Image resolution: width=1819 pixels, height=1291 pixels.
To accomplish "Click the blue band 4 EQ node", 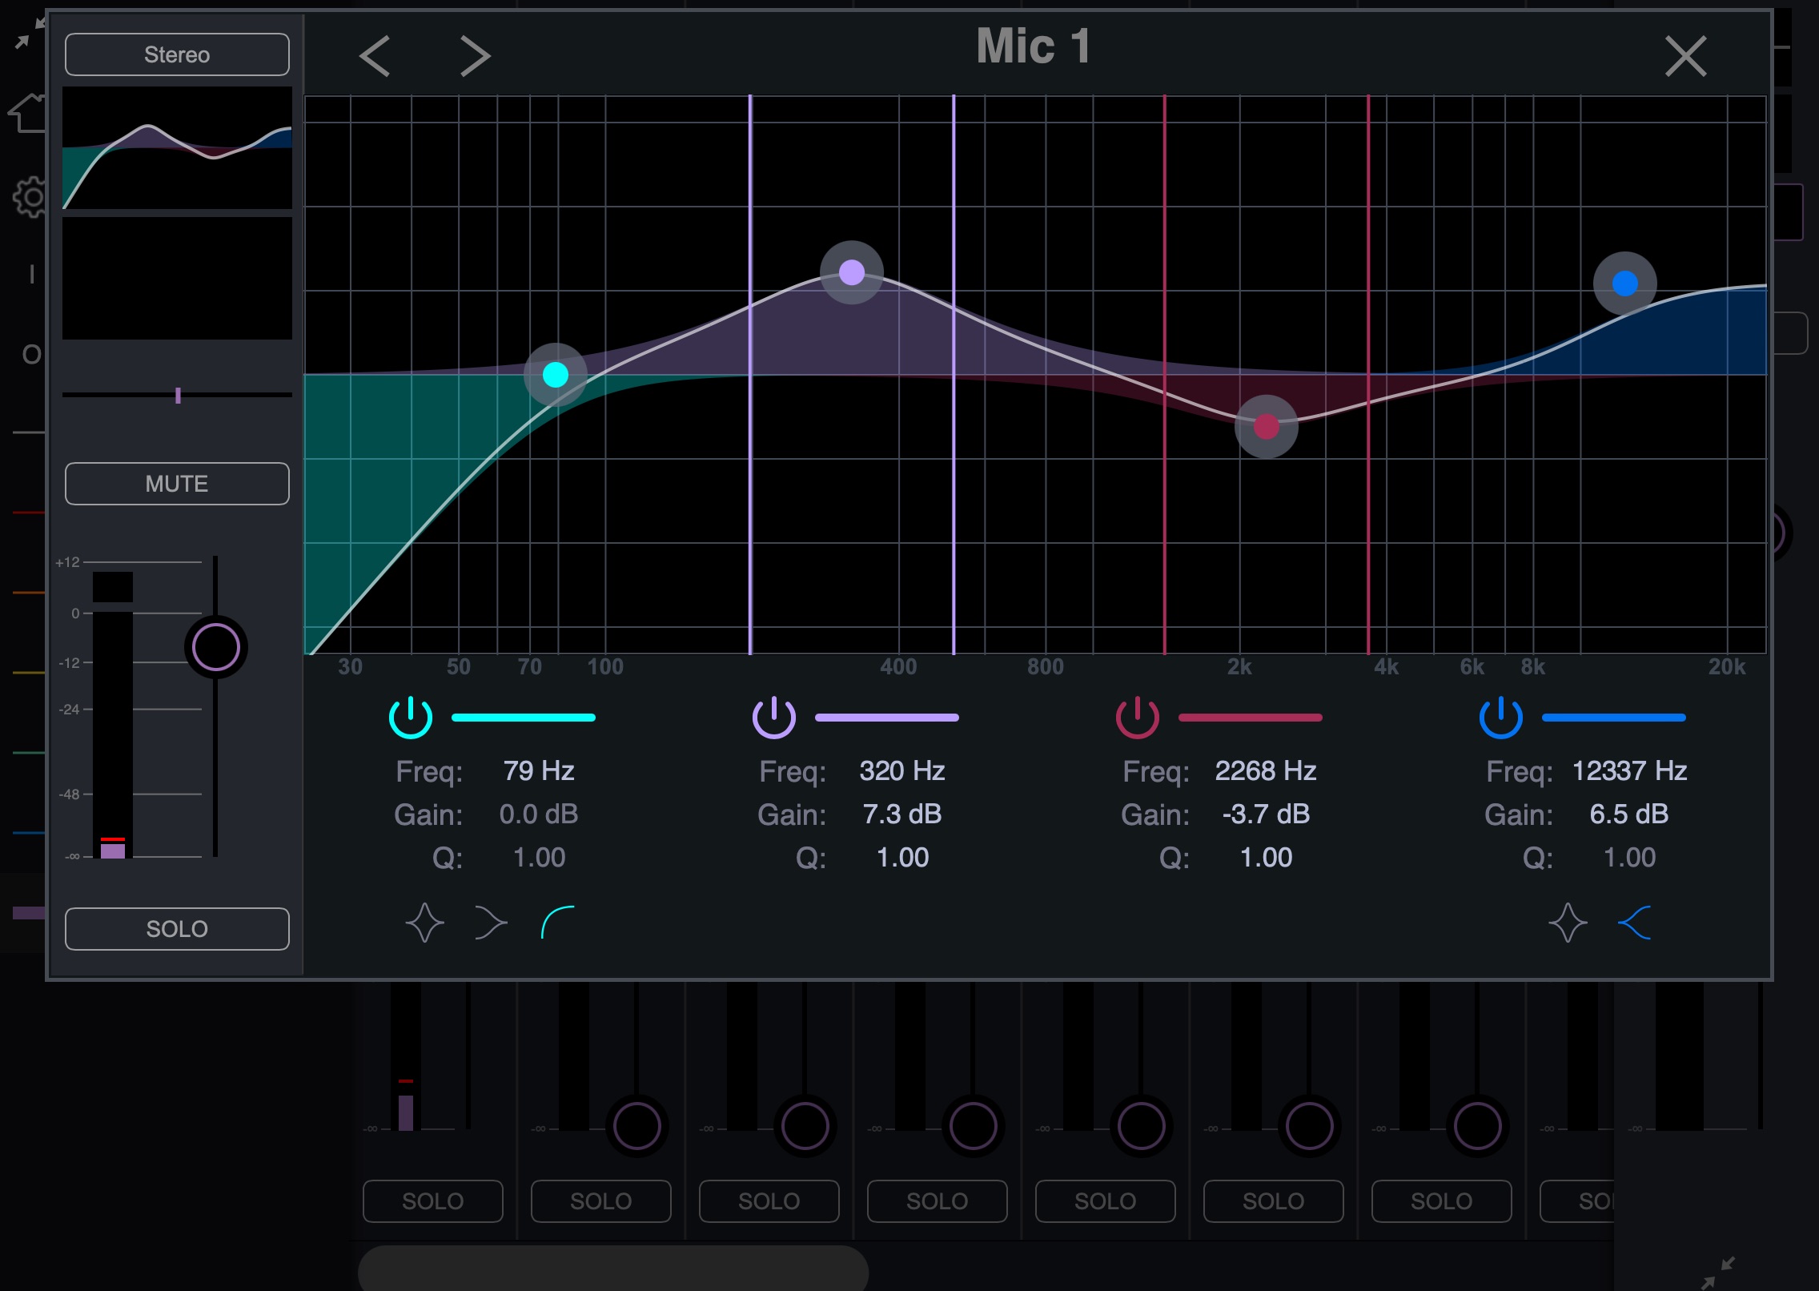I will [x=1625, y=284].
